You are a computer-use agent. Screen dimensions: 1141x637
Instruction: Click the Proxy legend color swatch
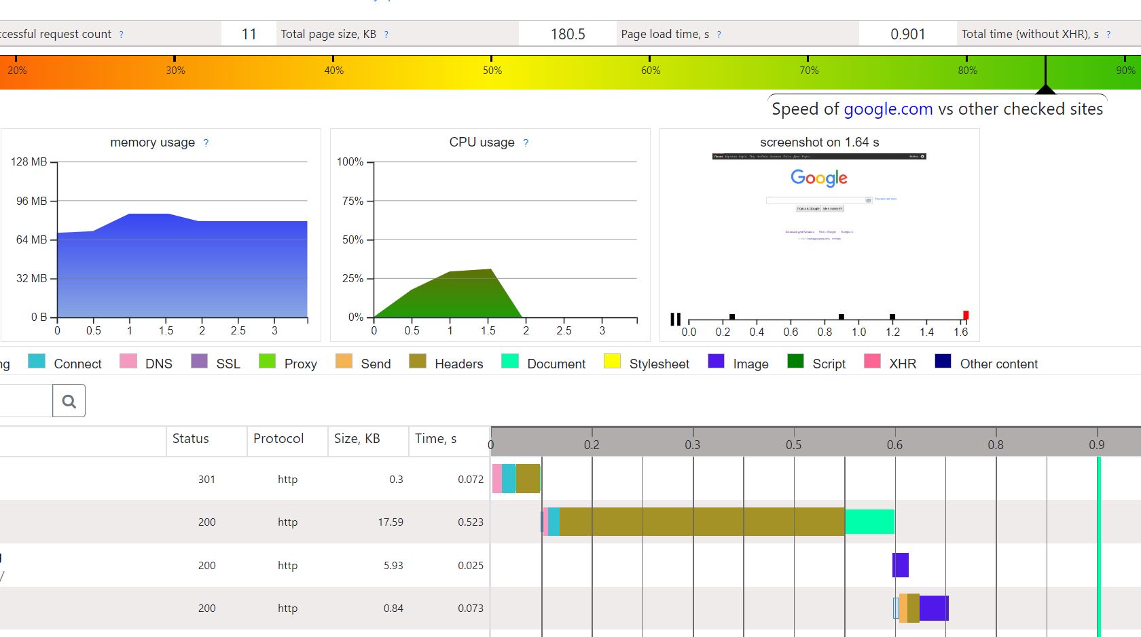click(x=268, y=361)
